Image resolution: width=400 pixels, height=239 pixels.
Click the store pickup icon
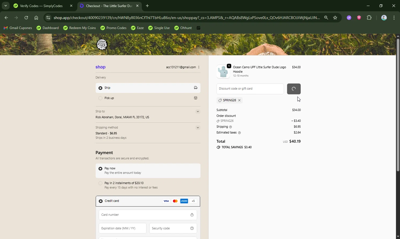click(x=195, y=98)
